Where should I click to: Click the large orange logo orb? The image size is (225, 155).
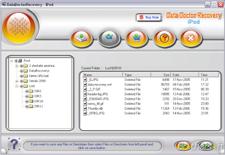pos(19,27)
